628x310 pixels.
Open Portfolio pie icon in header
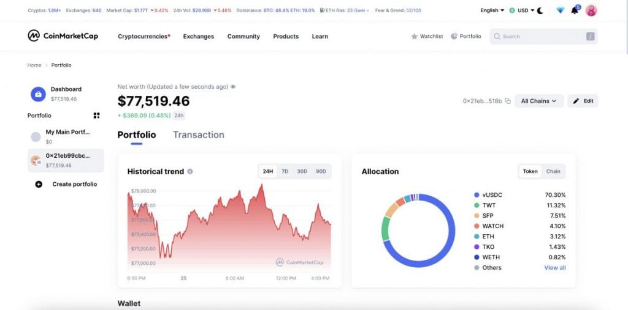click(454, 36)
